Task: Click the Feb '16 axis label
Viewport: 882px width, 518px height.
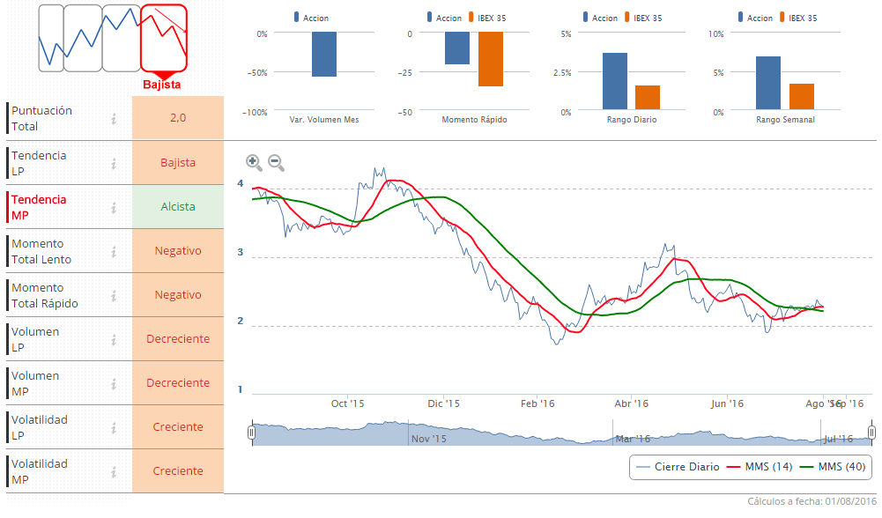Action: tap(537, 403)
